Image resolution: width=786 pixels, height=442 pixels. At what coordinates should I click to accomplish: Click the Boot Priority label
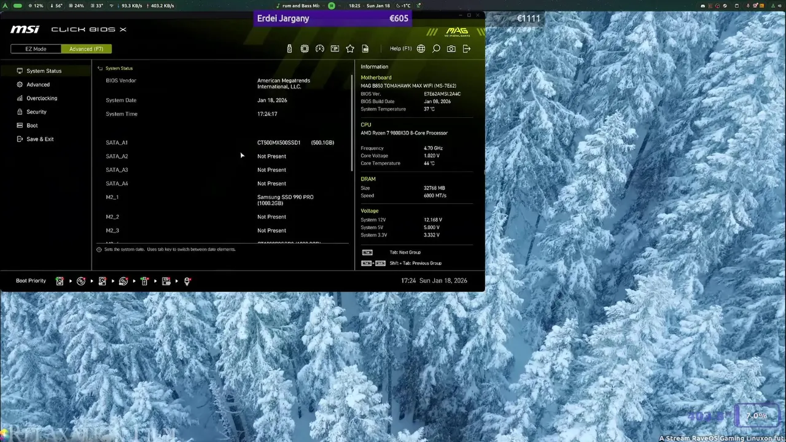tap(31, 281)
